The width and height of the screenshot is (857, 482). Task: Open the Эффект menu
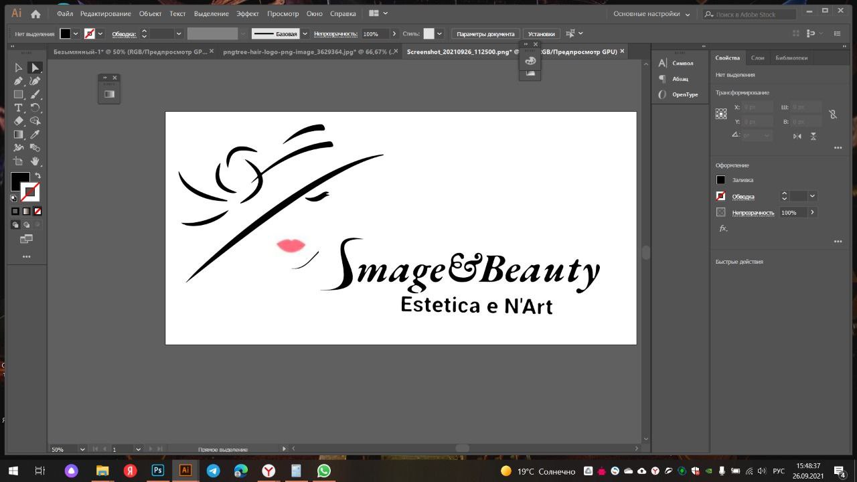(x=247, y=13)
